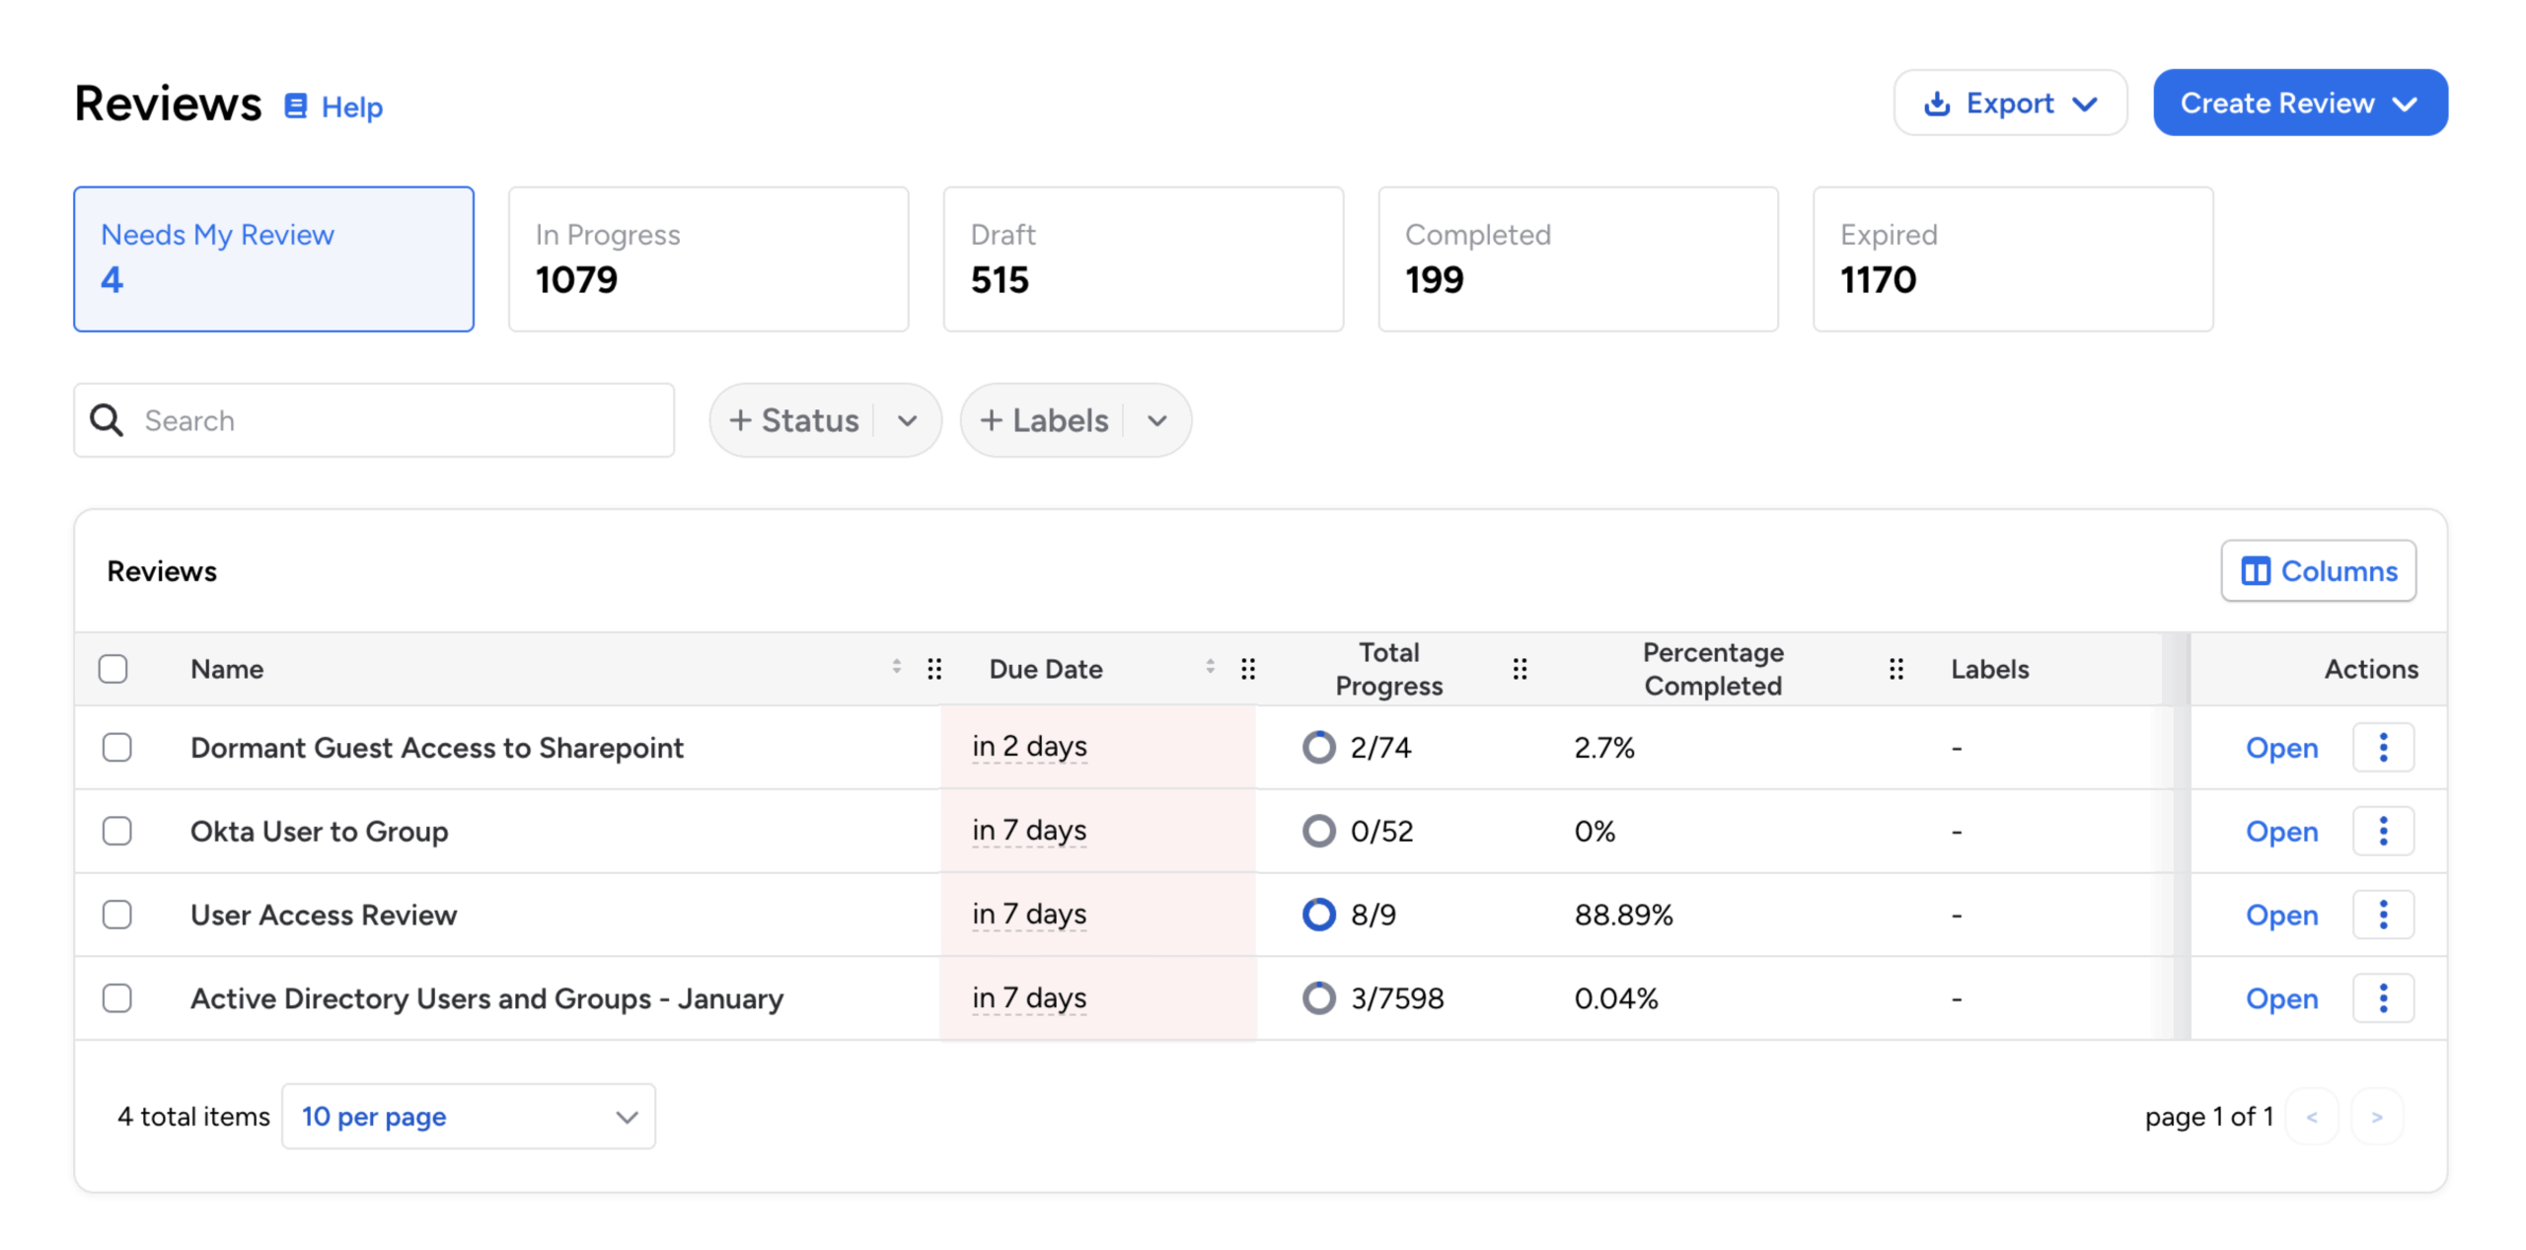Image resolution: width=2526 pixels, height=1250 pixels.
Task: Switch to the In Progress tab
Action: coord(707,259)
